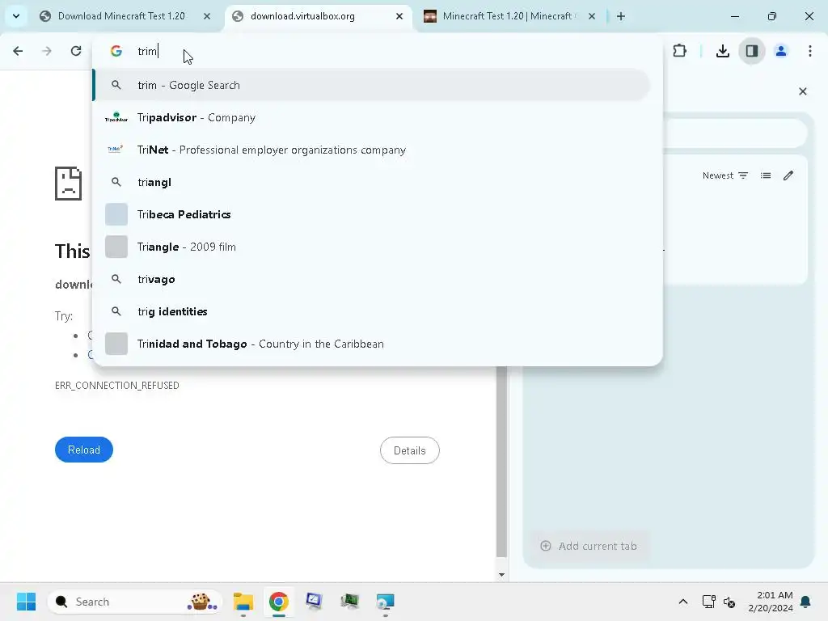Open the Chrome profile avatar
828x621 pixels.
[781, 51]
